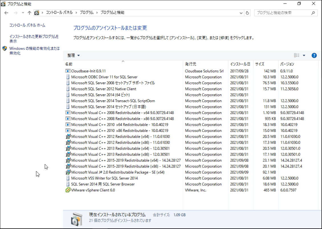The height and width of the screenshot is (229, 322).
Task: Click size value 92.1 MB
Action: coord(269,172)
